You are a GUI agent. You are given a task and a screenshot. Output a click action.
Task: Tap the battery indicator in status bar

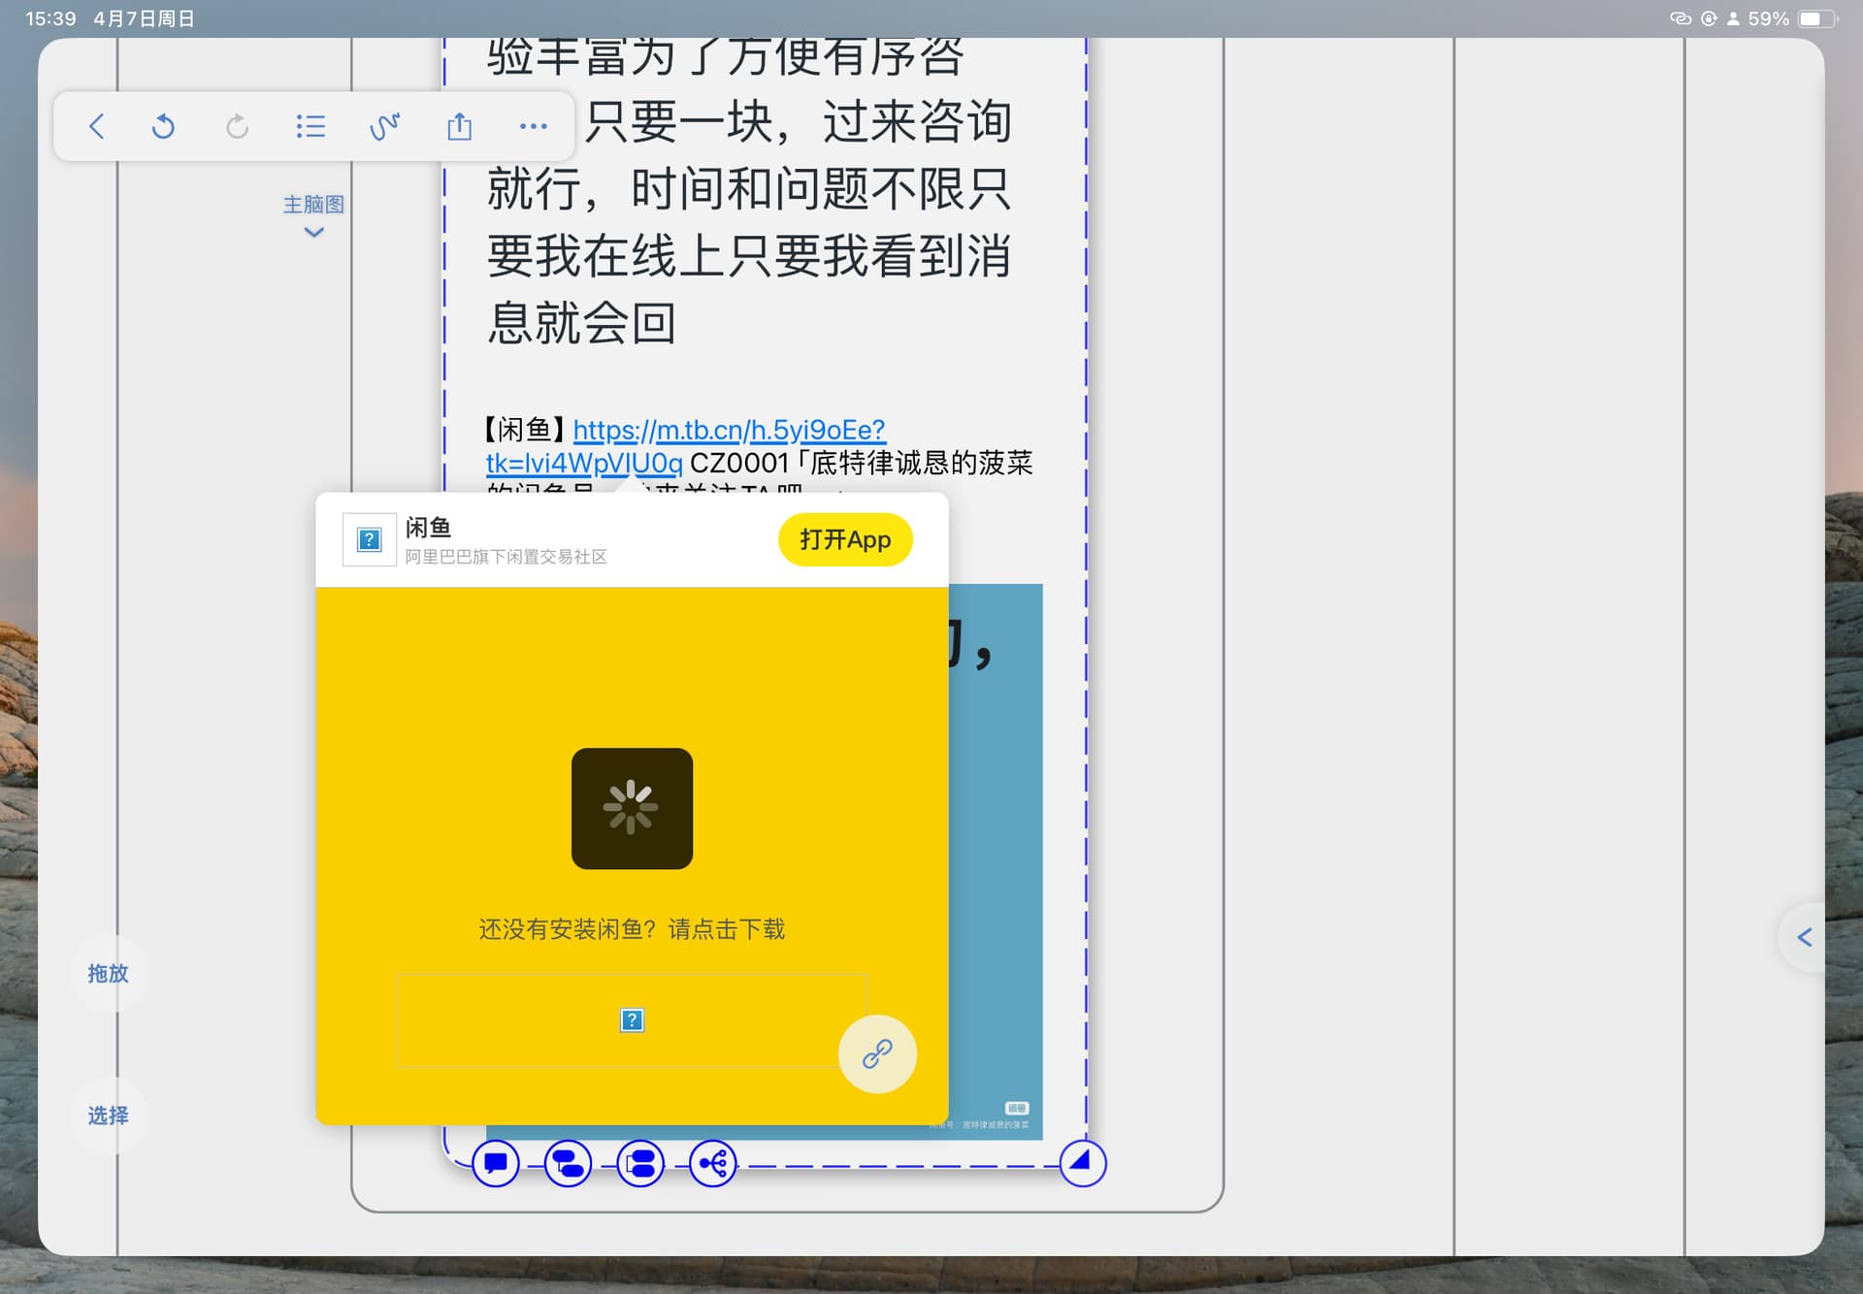(1818, 18)
